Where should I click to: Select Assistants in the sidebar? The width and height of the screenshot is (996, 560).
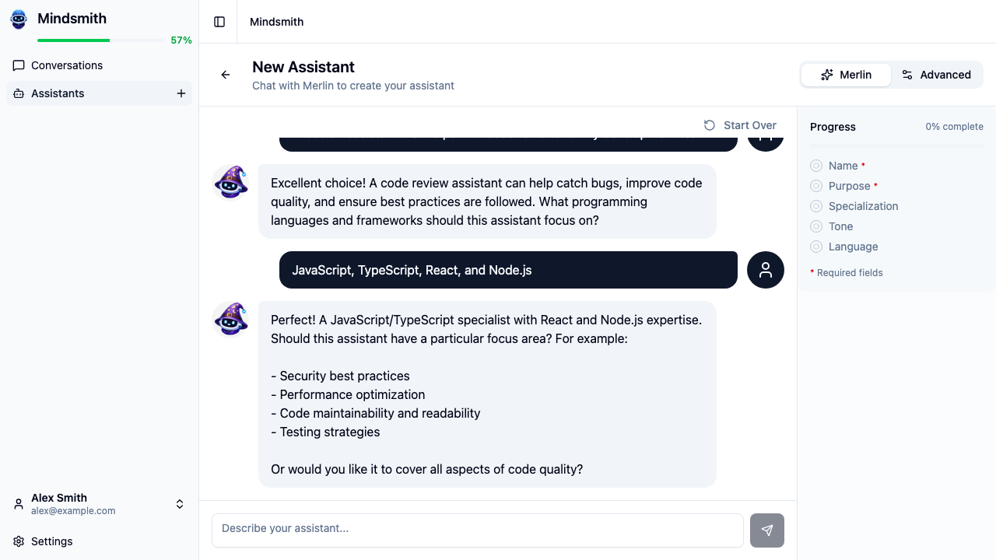[58, 93]
